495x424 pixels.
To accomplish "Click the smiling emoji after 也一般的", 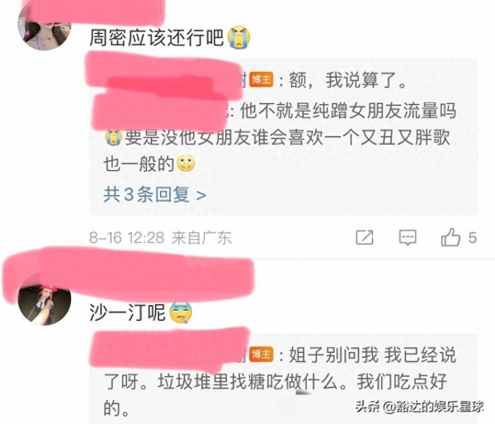I will [186, 164].
